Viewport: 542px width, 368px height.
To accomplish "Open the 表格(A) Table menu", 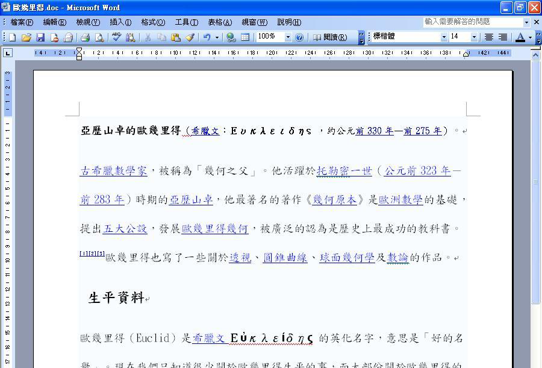I will point(220,22).
